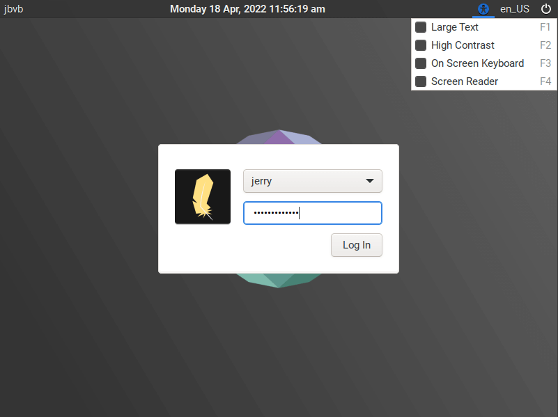558x417 pixels.
Task: Choose the Screen Reader menu entry text
Action: [x=464, y=81]
